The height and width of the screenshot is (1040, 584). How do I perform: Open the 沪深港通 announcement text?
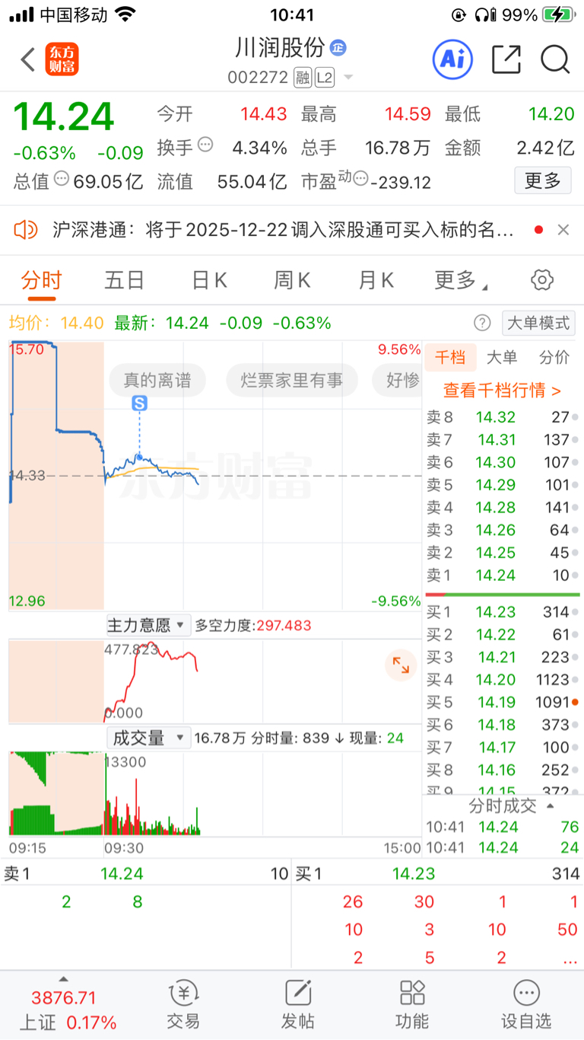click(283, 230)
